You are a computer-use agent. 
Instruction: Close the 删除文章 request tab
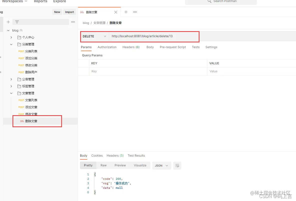click(116, 12)
